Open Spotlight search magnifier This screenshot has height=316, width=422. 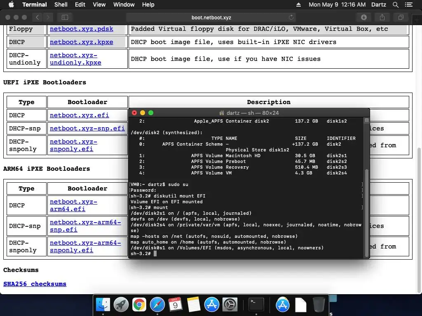point(395,5)
